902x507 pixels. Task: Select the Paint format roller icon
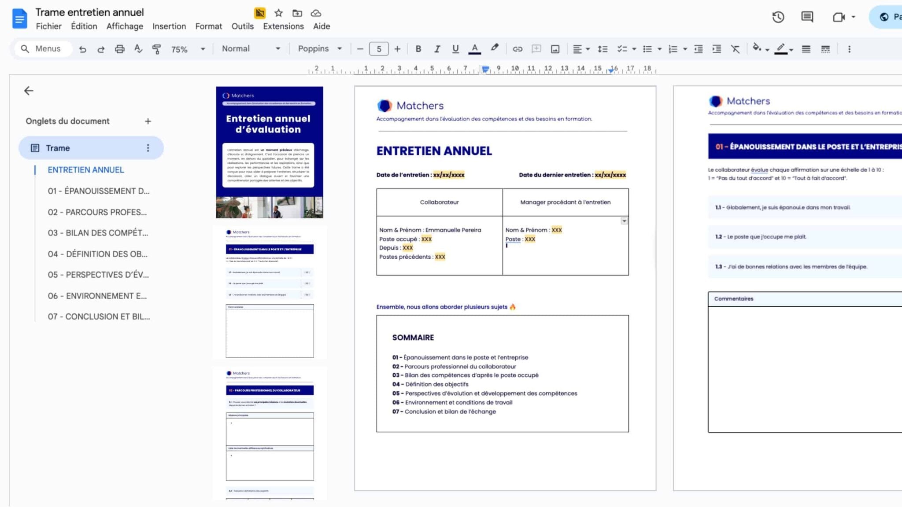[x=156, y=49]
